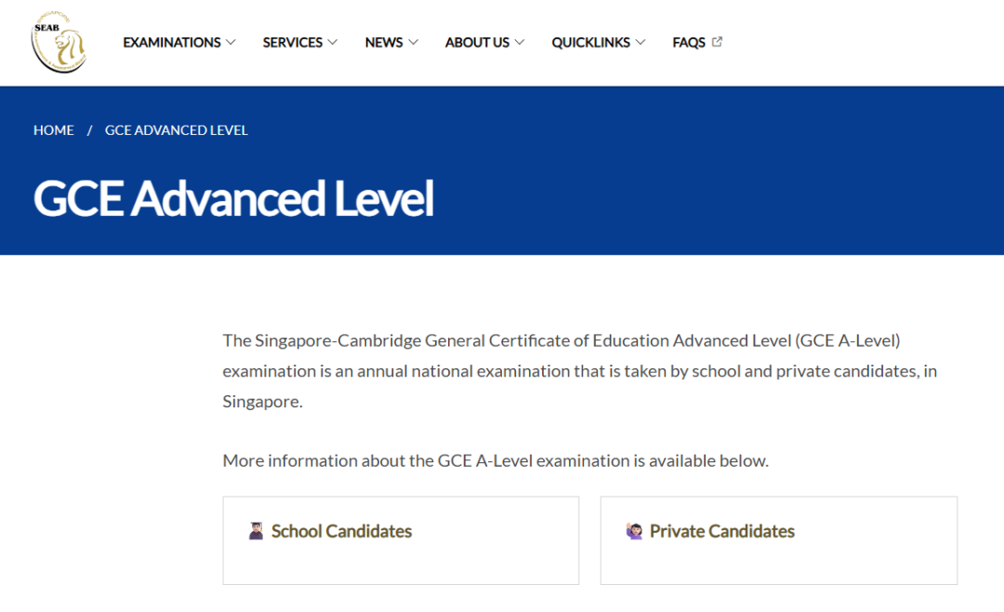Go to Home breadcrumb link

click(54, 130)
